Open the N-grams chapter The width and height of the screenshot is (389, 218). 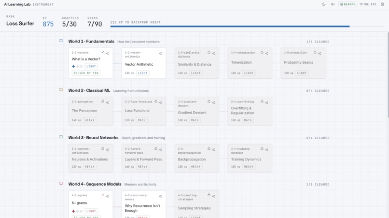click(91, 204)
